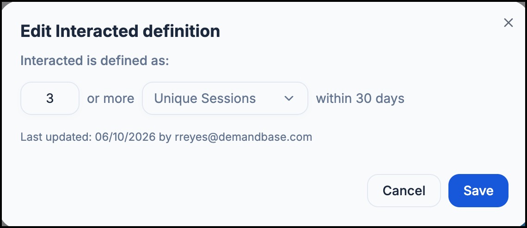The width and height of the screenshot is (527, 228).
Task: Click the 'Edit Interacted definition' heading
Action: tap(120, 31)
